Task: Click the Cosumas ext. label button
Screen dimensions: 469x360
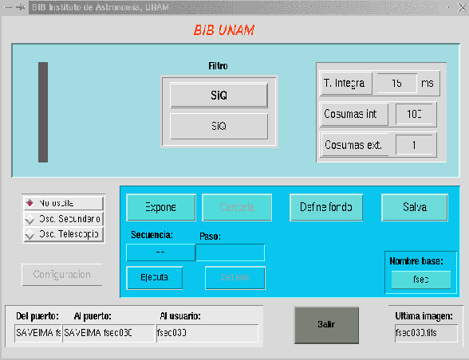Action: pos(354,145)
